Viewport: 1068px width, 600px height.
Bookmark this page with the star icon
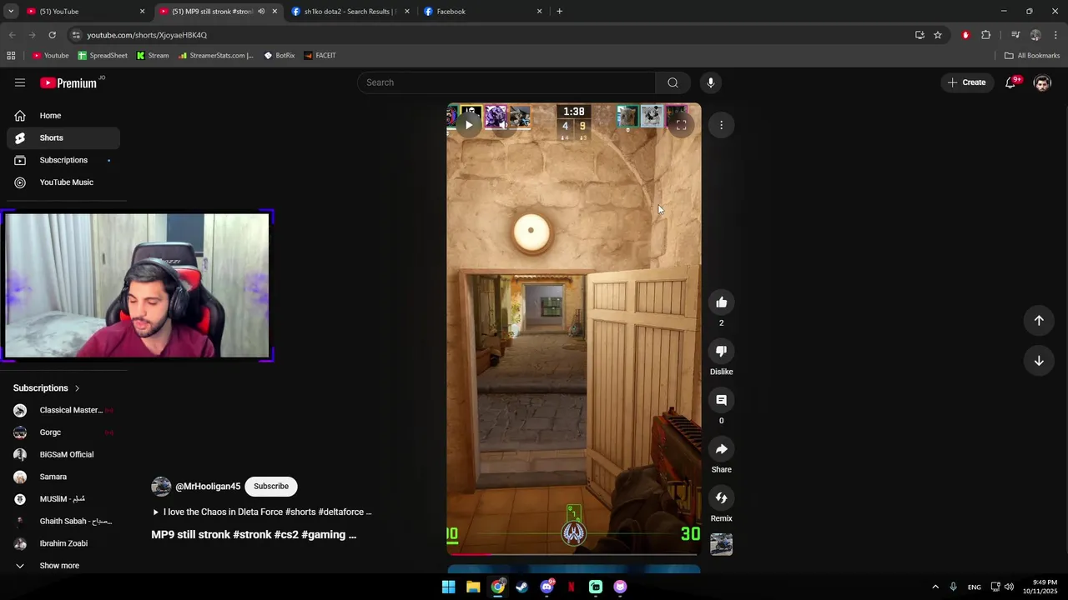[938, 35]
